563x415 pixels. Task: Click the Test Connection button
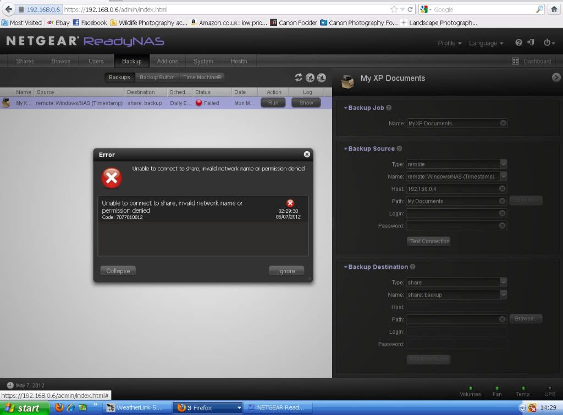pos(429,241)
